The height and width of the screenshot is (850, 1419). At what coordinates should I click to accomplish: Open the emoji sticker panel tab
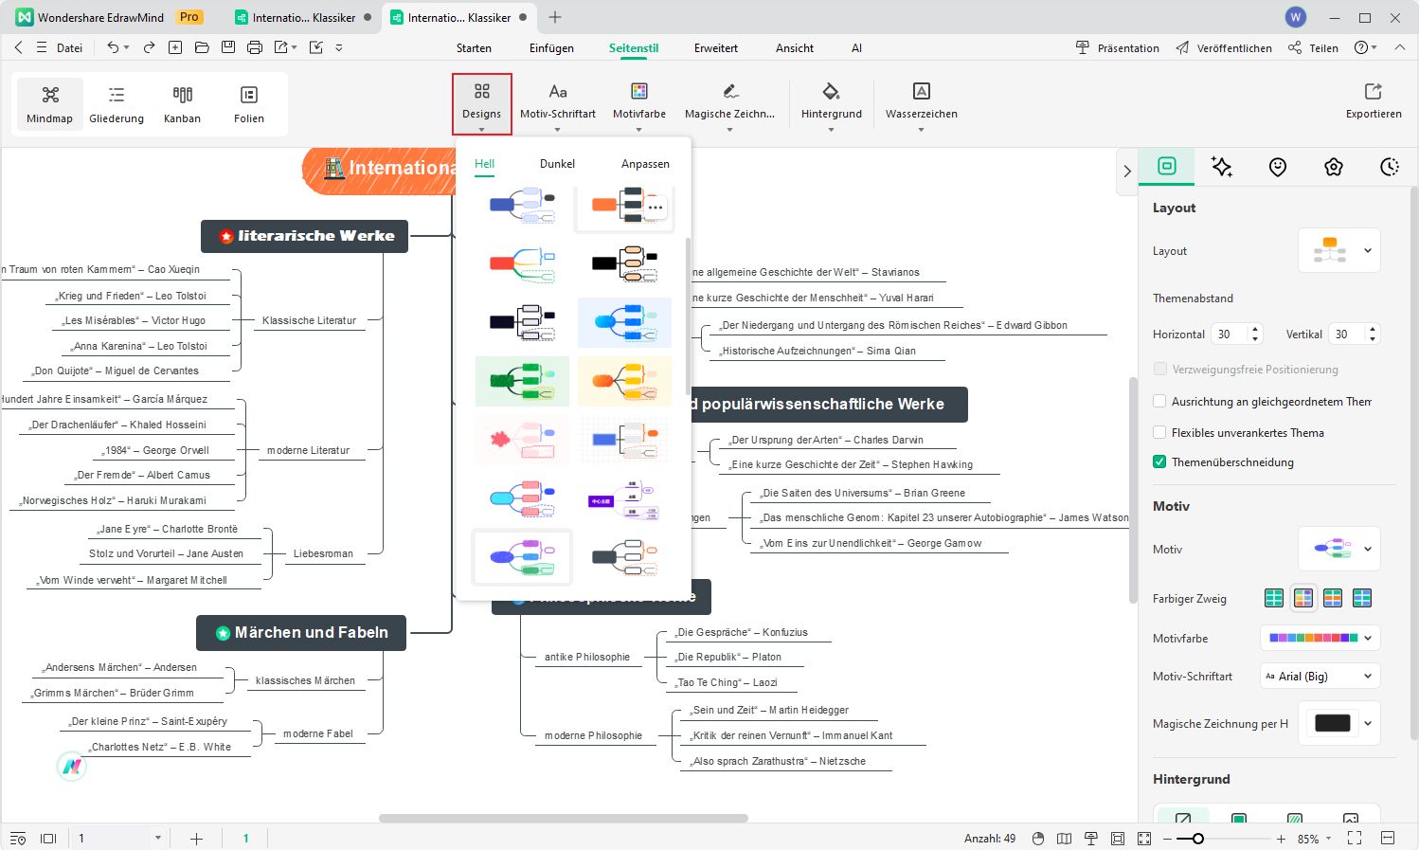pyautogui.click(x=1278, y=167)
